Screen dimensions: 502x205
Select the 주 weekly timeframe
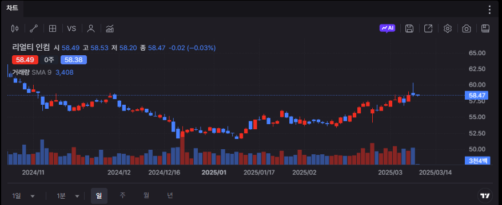[122, 195]
